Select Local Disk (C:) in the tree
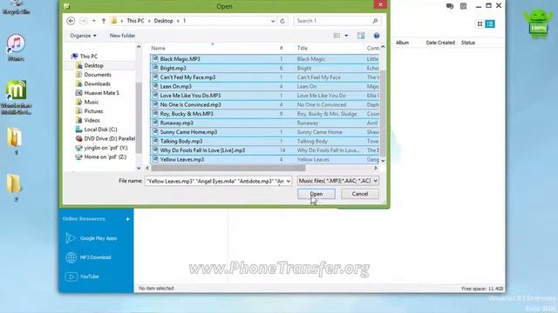The image size is (558, 313). (x=96, y=130)
